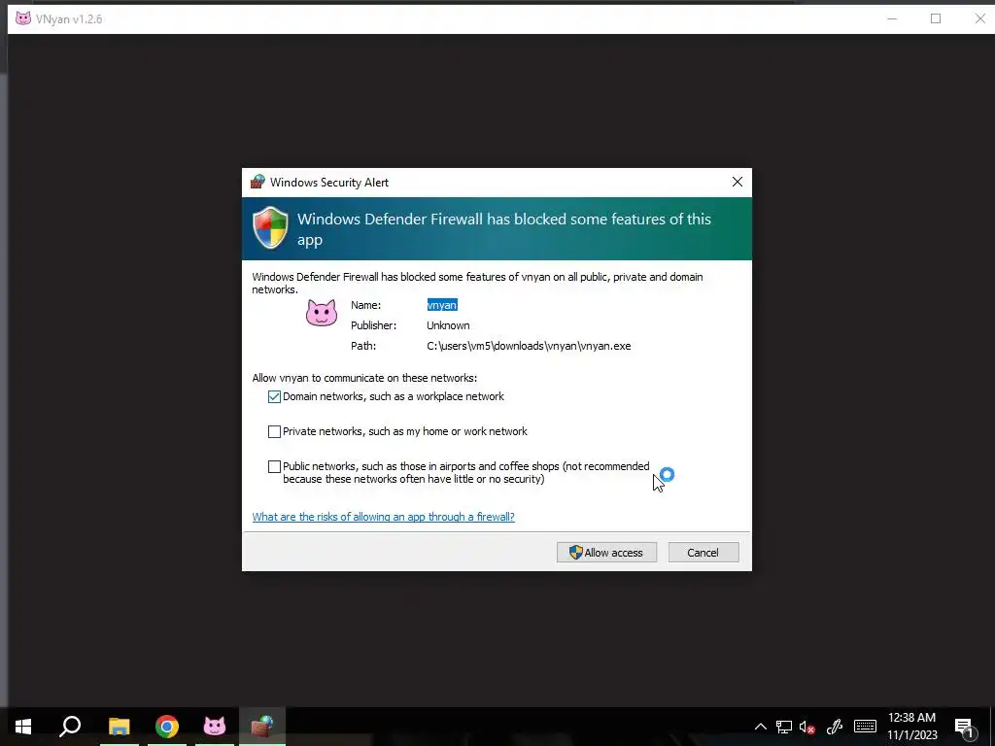Click VNyan cat icon in window title bar
This screenshot has height=746, width=995.
[23, 18]
